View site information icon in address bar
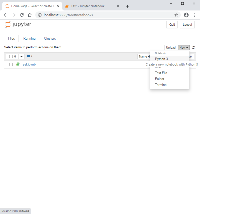Screen dimensions: 240x214 40,15
